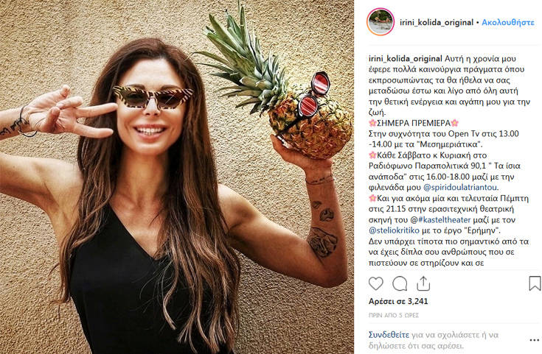Like the post with the heart icon
Image resolution: width=542 pixels, height=354 pixels.
pos(376,283)
